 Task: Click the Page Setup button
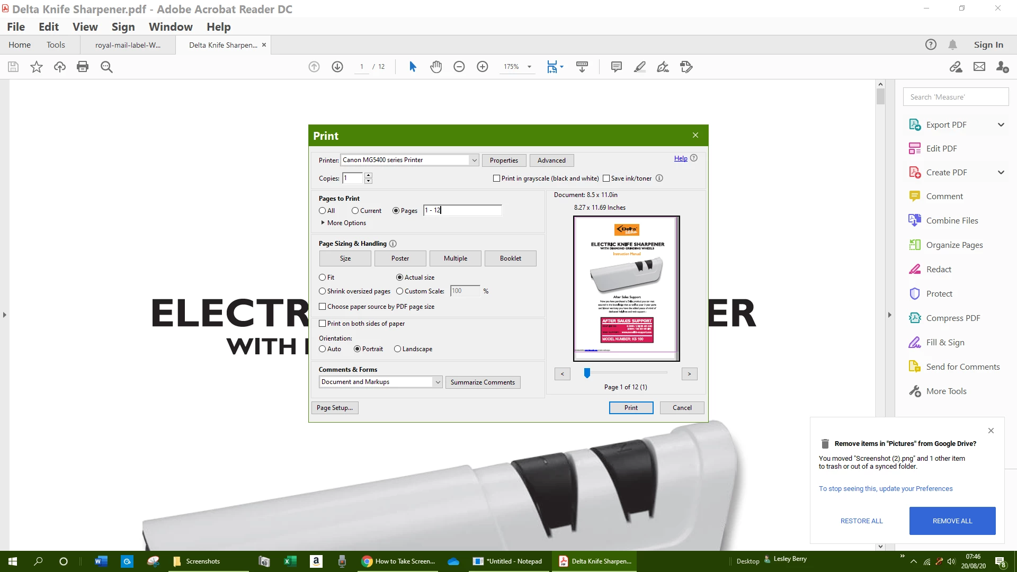[334, 408]
